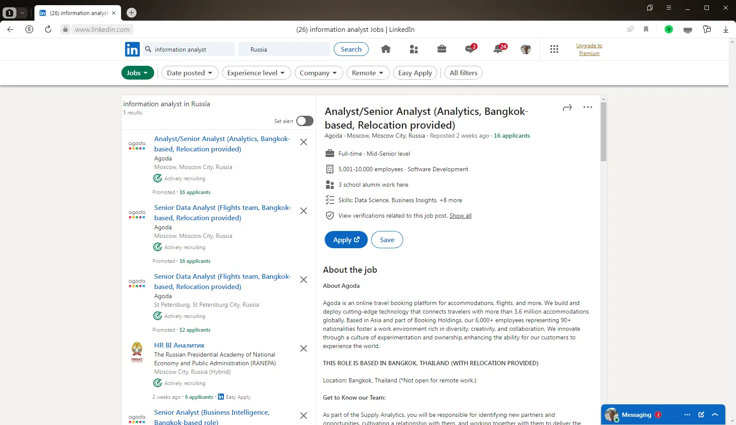Open Notifications bell with 24 badge
This screenshot has height=425, width=736.
click(x=499, y=49)
